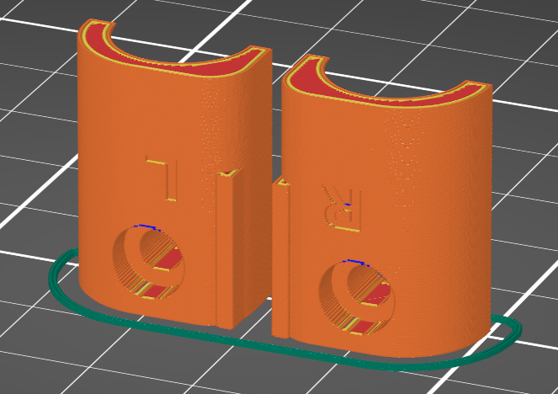The image size is (558, 394).
Task: Click the embossed L letter on left part
Action: (x=162, y=178)
